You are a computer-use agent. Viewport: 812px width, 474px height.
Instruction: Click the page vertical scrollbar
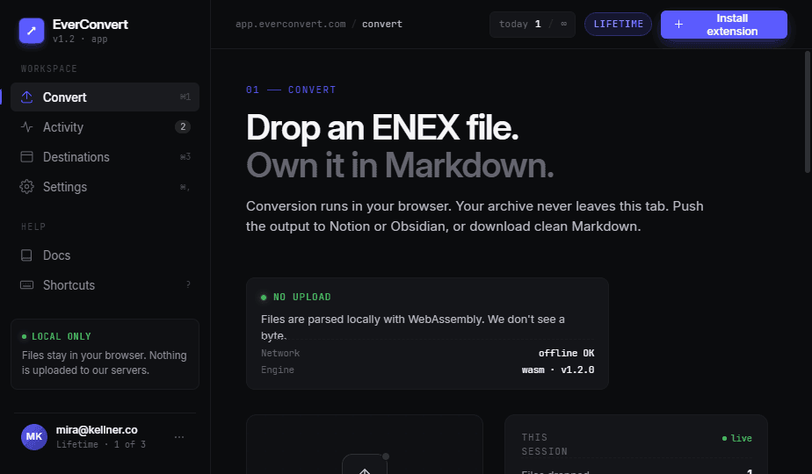[808, 111]
